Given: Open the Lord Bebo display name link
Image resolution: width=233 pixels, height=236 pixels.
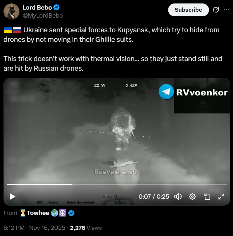Looking at the screenshot, I should coord(37,7).
